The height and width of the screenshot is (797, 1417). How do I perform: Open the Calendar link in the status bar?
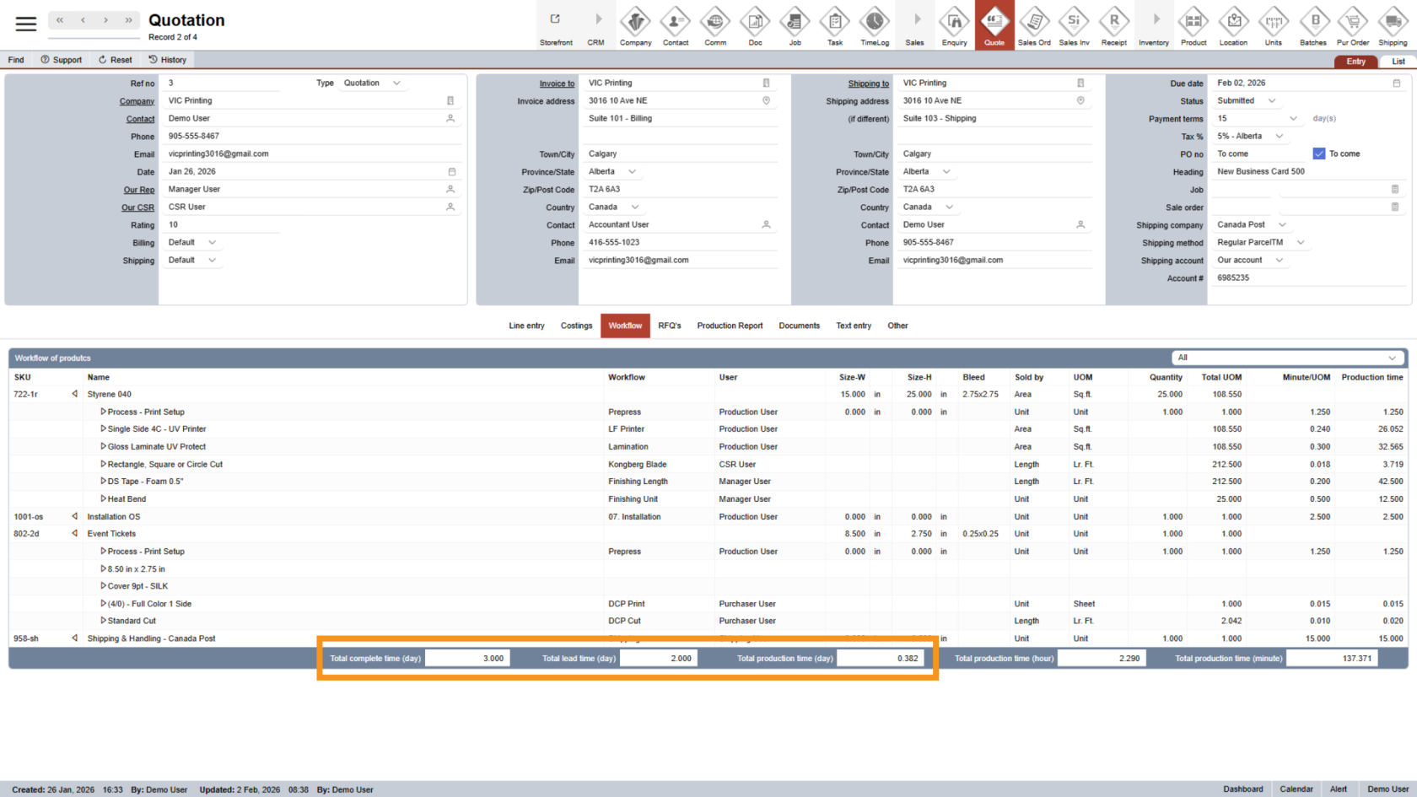(x=1296, y=789)
